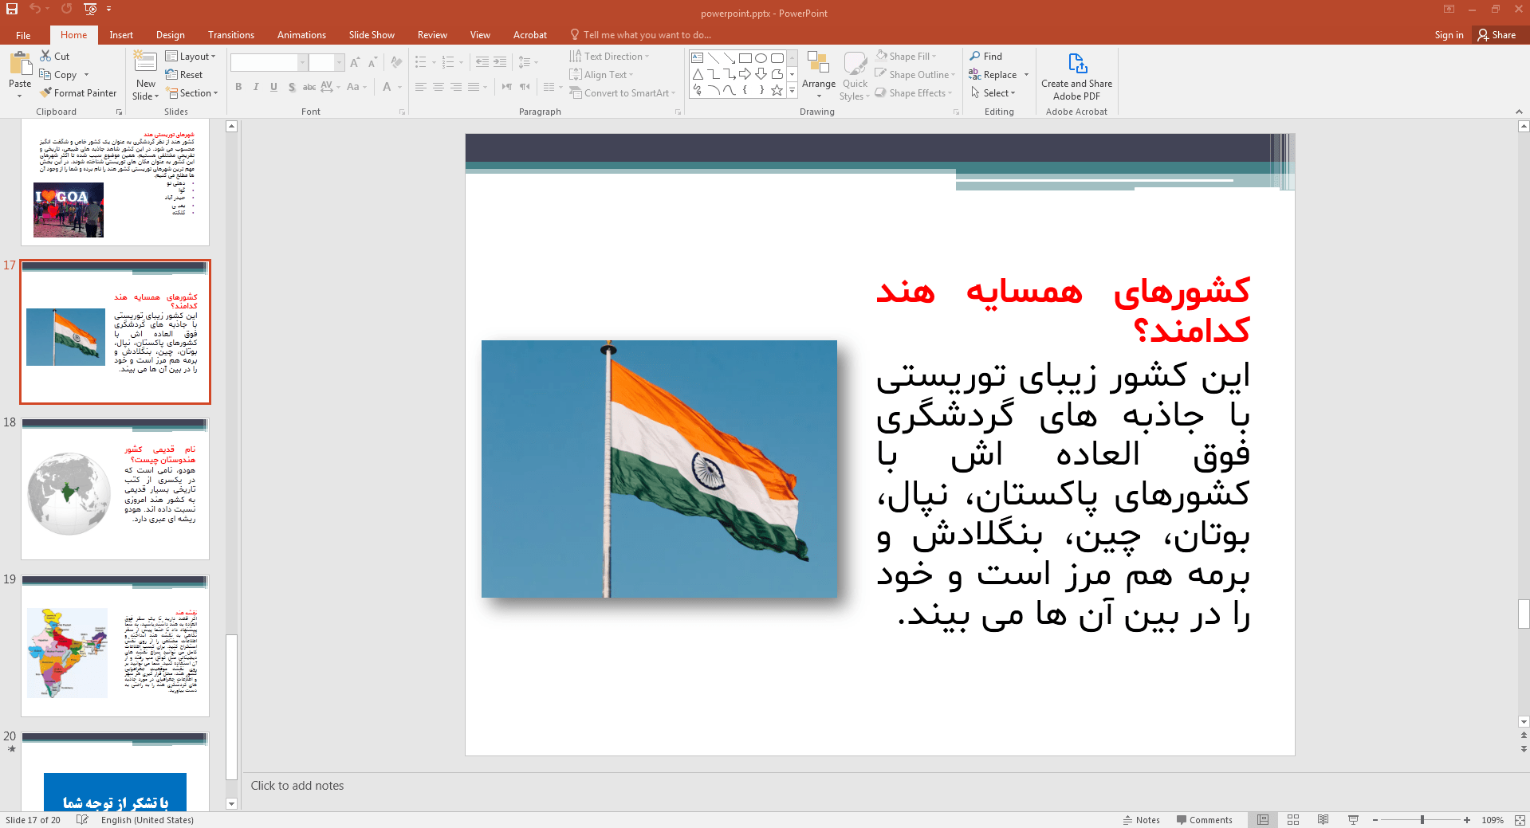Click Increase Font Size icon
The width and height of the screenshot is (1530, 828).
355,62
